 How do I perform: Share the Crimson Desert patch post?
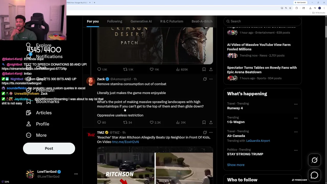point(211,69)
